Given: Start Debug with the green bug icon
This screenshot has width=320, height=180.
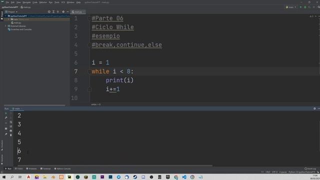Looking at the screenshot, I should point(305,7).
